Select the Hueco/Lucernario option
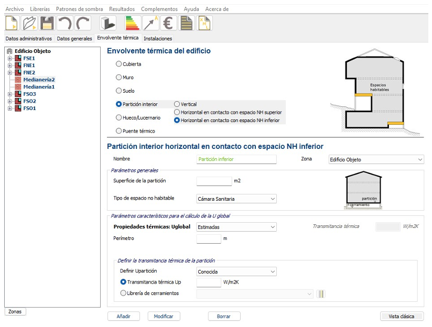432x327 pixels. tap(118, 118)
